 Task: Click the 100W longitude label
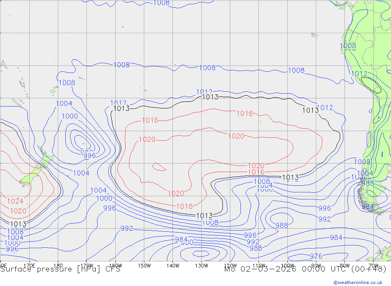click(287, 266)
